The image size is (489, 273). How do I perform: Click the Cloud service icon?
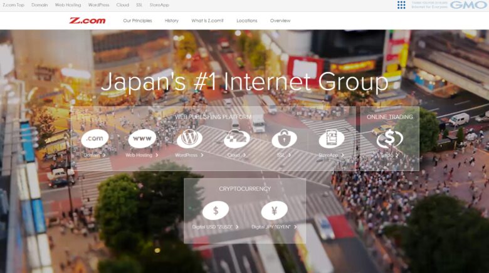click(237, 138)
